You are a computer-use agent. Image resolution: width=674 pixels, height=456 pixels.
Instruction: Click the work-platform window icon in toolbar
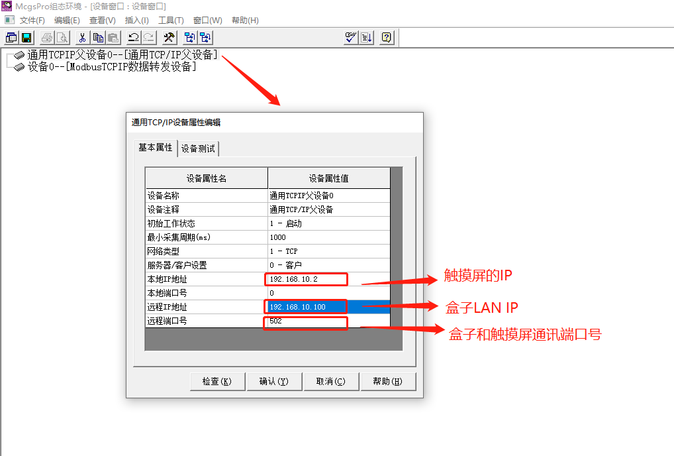(11, 38)
